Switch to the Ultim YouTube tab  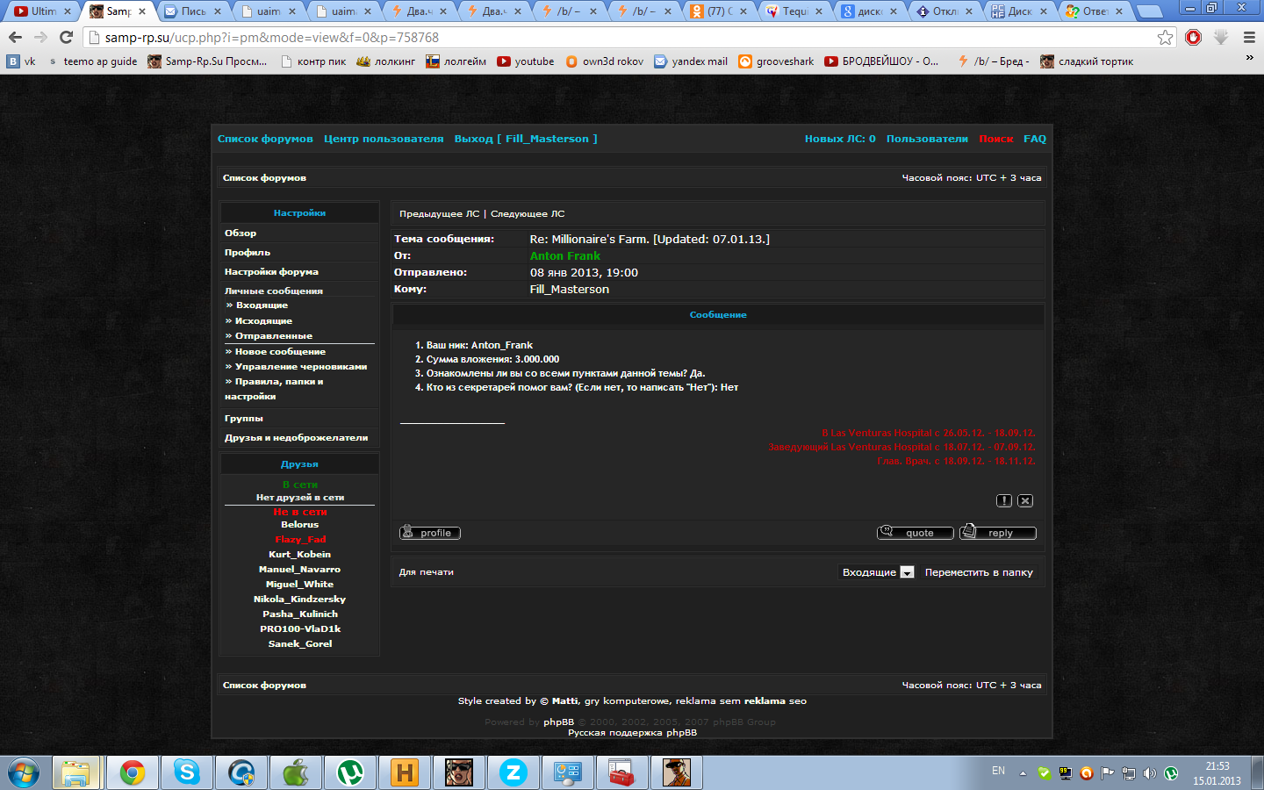(x=42, y=11)
